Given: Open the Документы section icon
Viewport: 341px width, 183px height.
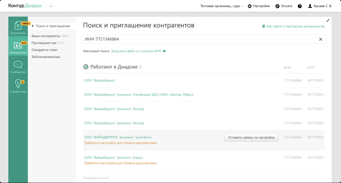Looking at the screenshot, I should [x=18, y=26].
